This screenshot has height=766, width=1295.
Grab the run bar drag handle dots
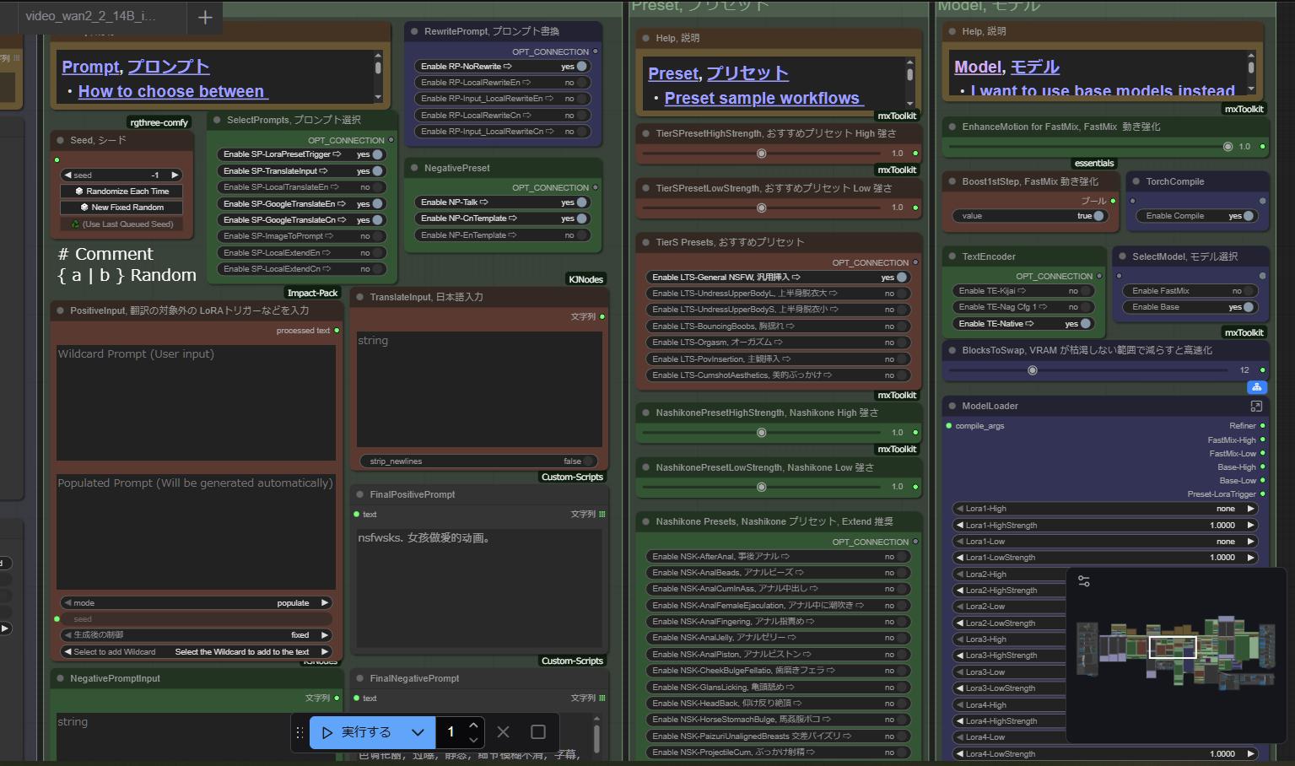coord(299,732)
